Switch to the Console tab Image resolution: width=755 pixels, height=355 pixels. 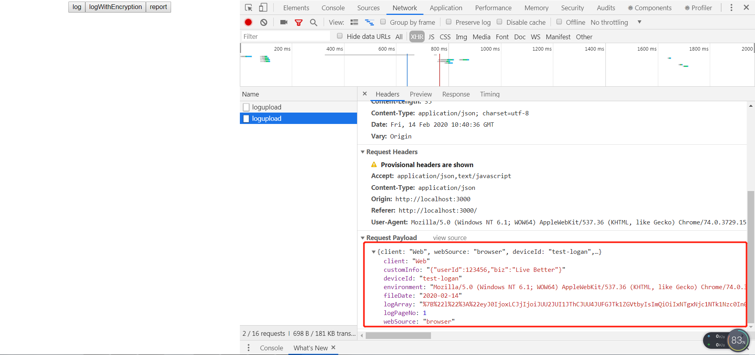pos(333,8)
